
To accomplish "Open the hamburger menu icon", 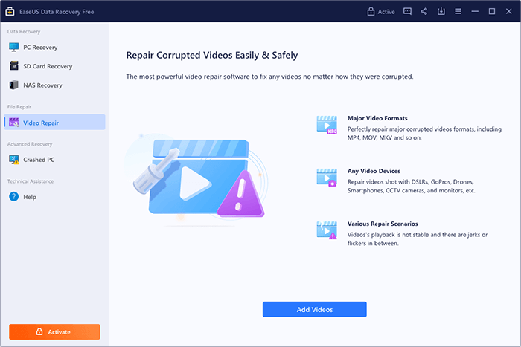I will coord(458,12).
